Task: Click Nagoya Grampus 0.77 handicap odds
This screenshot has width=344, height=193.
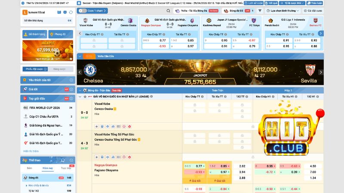Action: tap(194, 166)
